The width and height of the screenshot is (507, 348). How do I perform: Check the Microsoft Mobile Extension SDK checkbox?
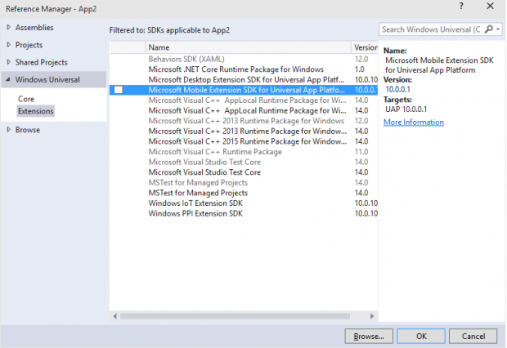click(x=119, y=90)
